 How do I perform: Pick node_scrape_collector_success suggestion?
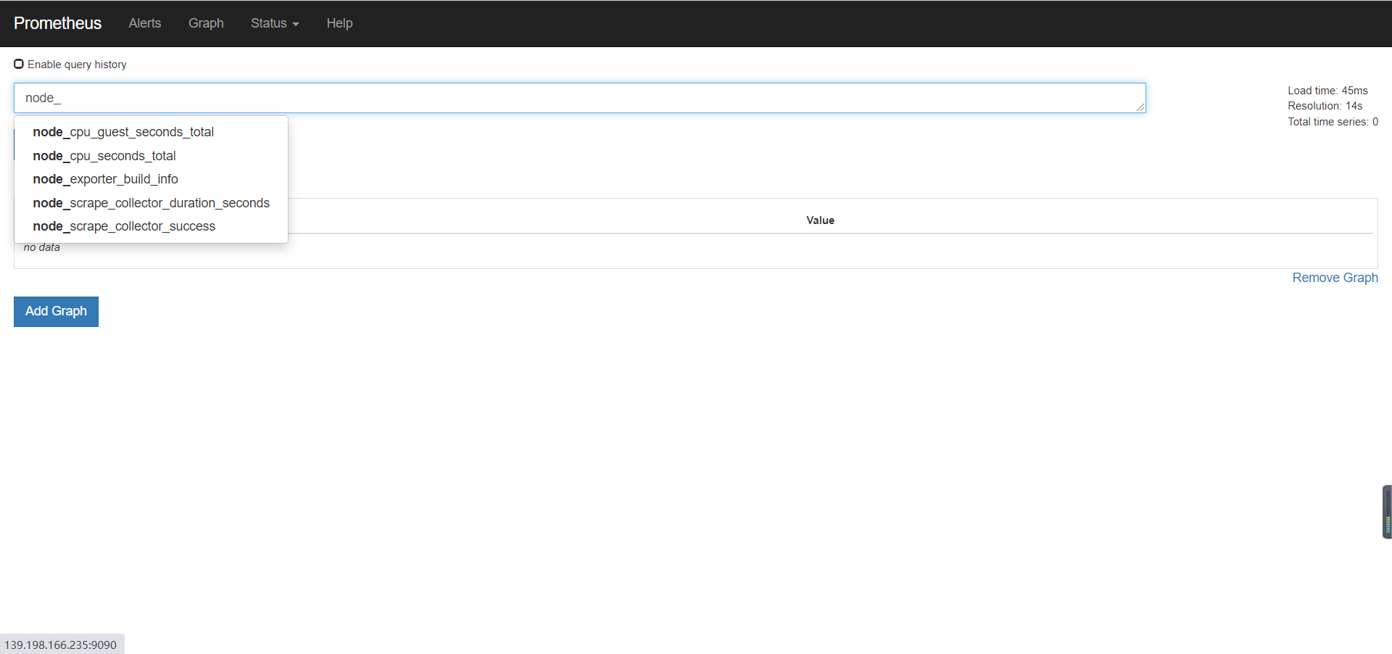[x=151, y=226]
